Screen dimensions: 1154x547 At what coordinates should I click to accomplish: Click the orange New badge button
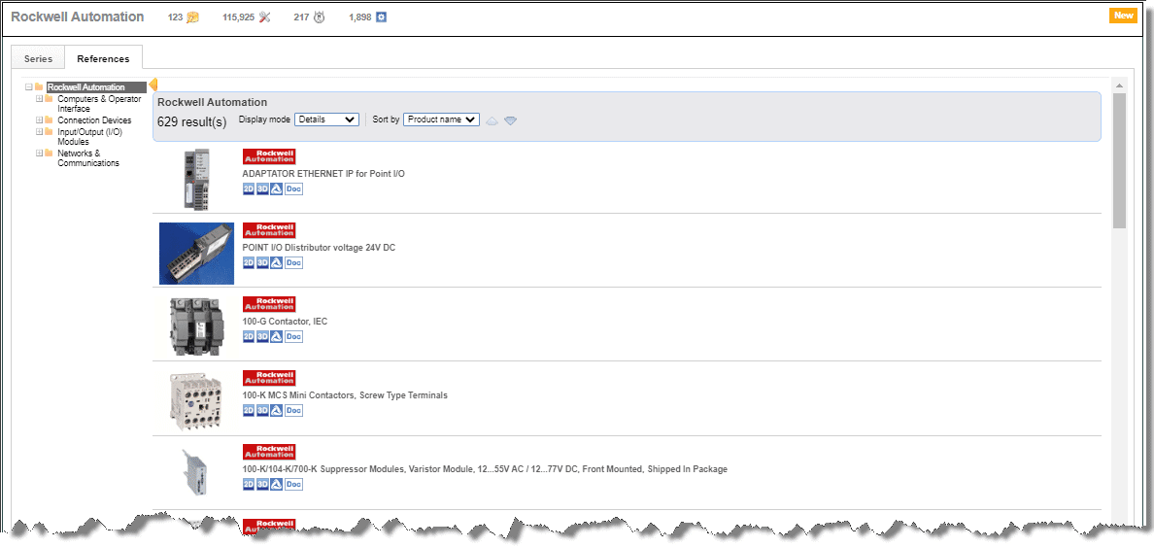(1123, 16)
